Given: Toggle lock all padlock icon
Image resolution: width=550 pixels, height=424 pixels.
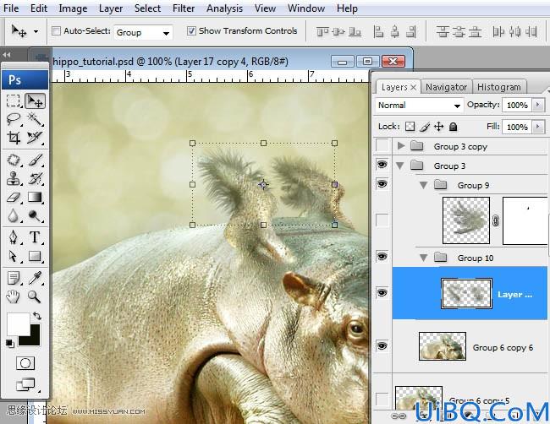Looking at the screenshot, I should [x=454, y=127].
